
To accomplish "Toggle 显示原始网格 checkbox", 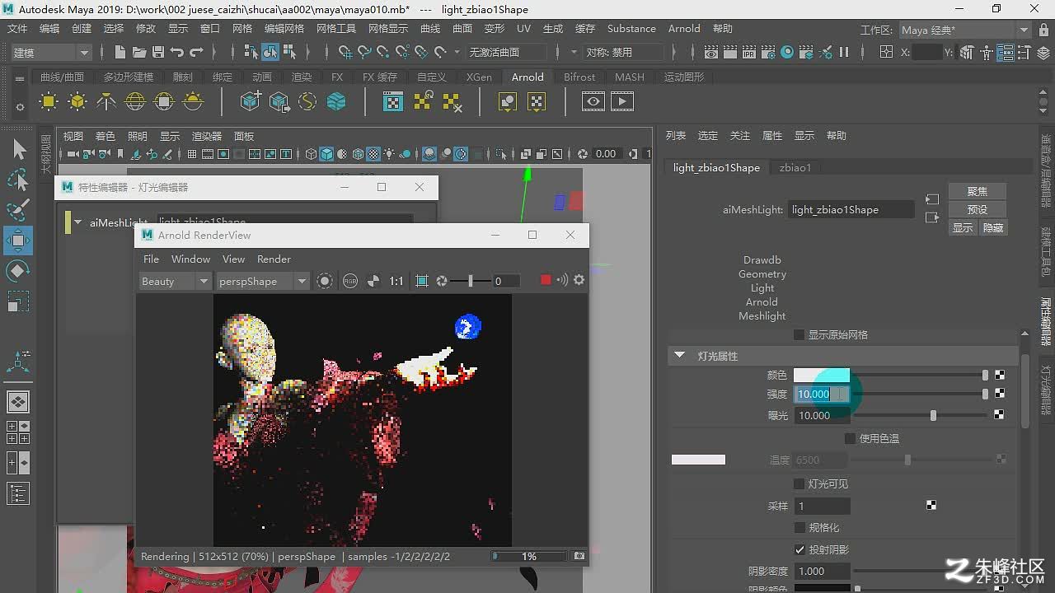I will (799, 334).
